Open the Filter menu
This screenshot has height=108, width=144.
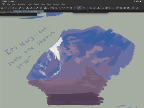pyautogui.click(x=49, y=4)
